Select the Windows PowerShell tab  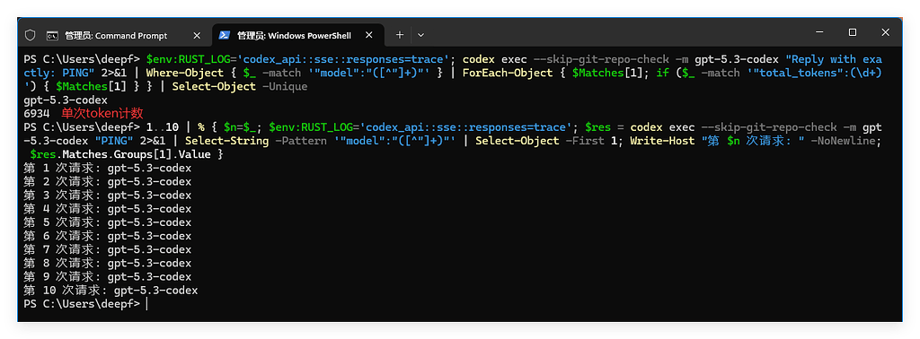click(297, 35)
